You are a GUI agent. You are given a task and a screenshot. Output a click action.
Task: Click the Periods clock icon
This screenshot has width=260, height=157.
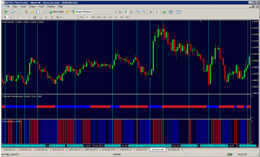[x=171, y=12]
